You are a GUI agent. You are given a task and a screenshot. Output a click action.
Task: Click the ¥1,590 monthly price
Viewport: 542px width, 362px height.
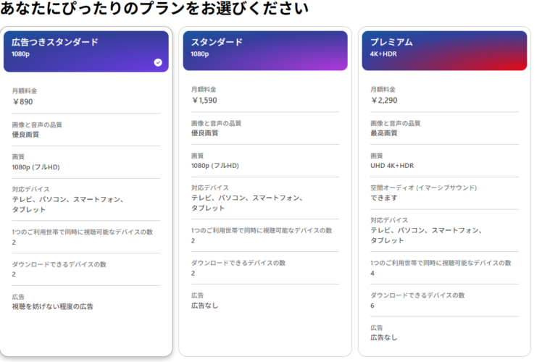point(204,101)
